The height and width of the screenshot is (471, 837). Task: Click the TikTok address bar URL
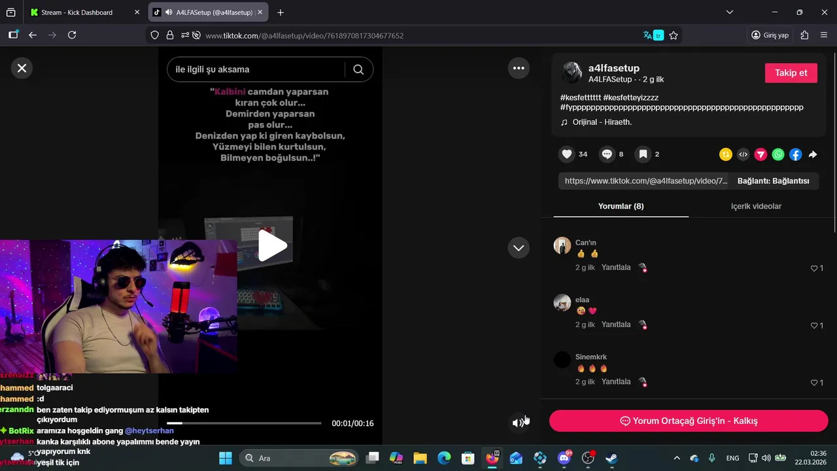(x=305, y=35)
